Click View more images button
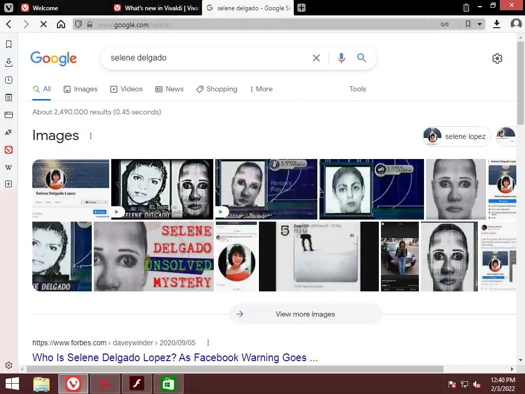Image resolution: width=525 pixels, height=394 pixels. (306, 314)
